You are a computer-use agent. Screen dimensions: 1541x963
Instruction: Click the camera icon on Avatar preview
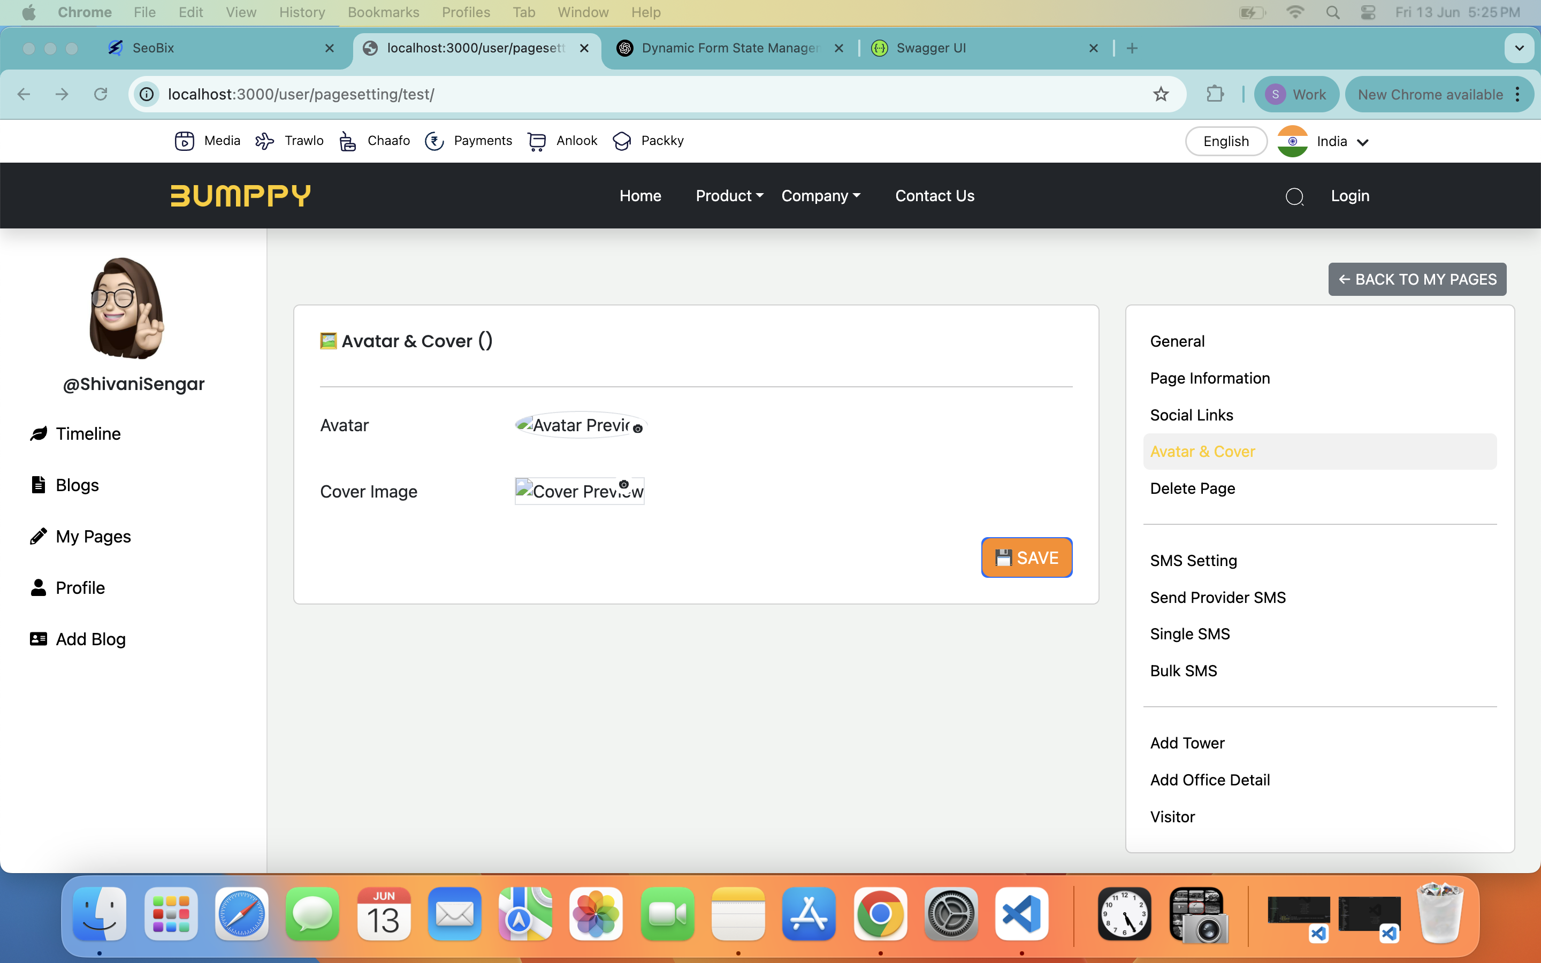[x=637, y=429]
